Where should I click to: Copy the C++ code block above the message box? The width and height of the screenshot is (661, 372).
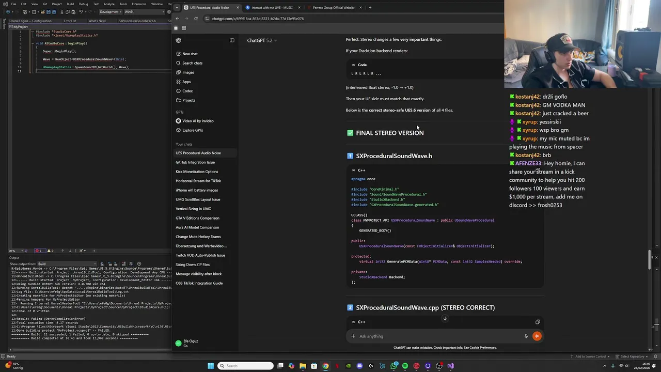[538, 322]
